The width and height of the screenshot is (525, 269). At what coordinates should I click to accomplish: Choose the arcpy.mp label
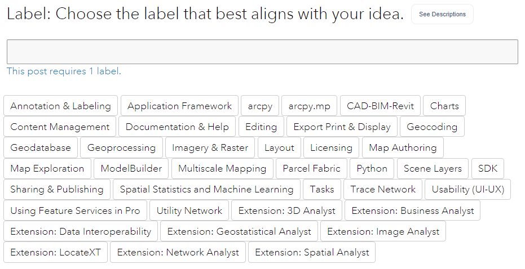309,106
